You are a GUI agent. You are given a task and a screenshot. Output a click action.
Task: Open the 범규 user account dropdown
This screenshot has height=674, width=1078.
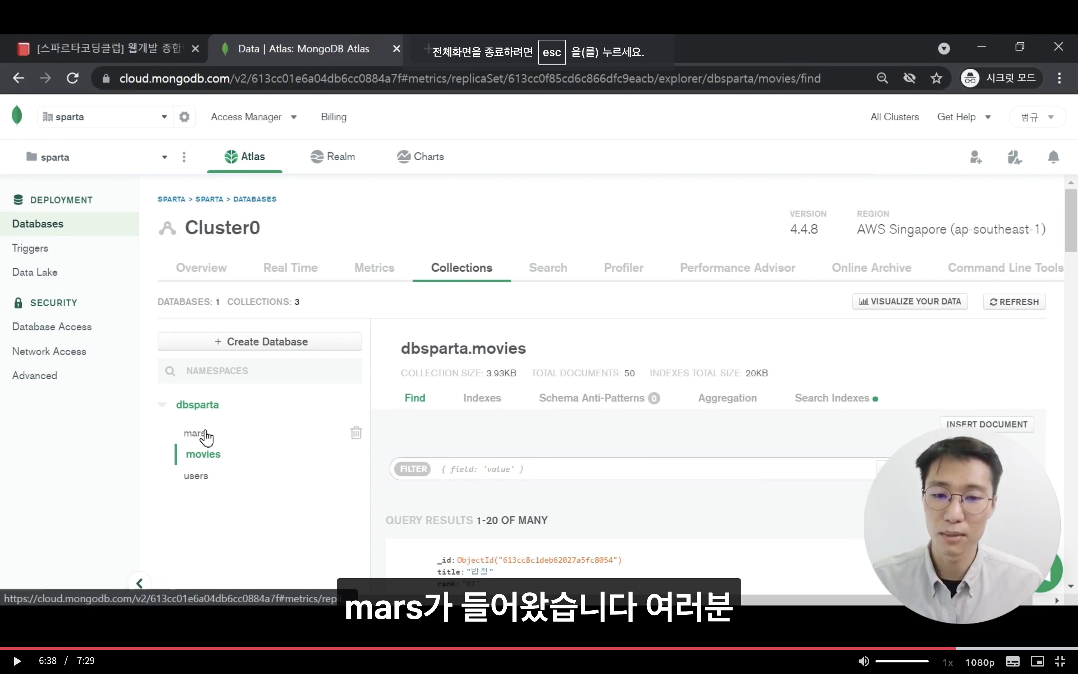[x=1037, y=117]
